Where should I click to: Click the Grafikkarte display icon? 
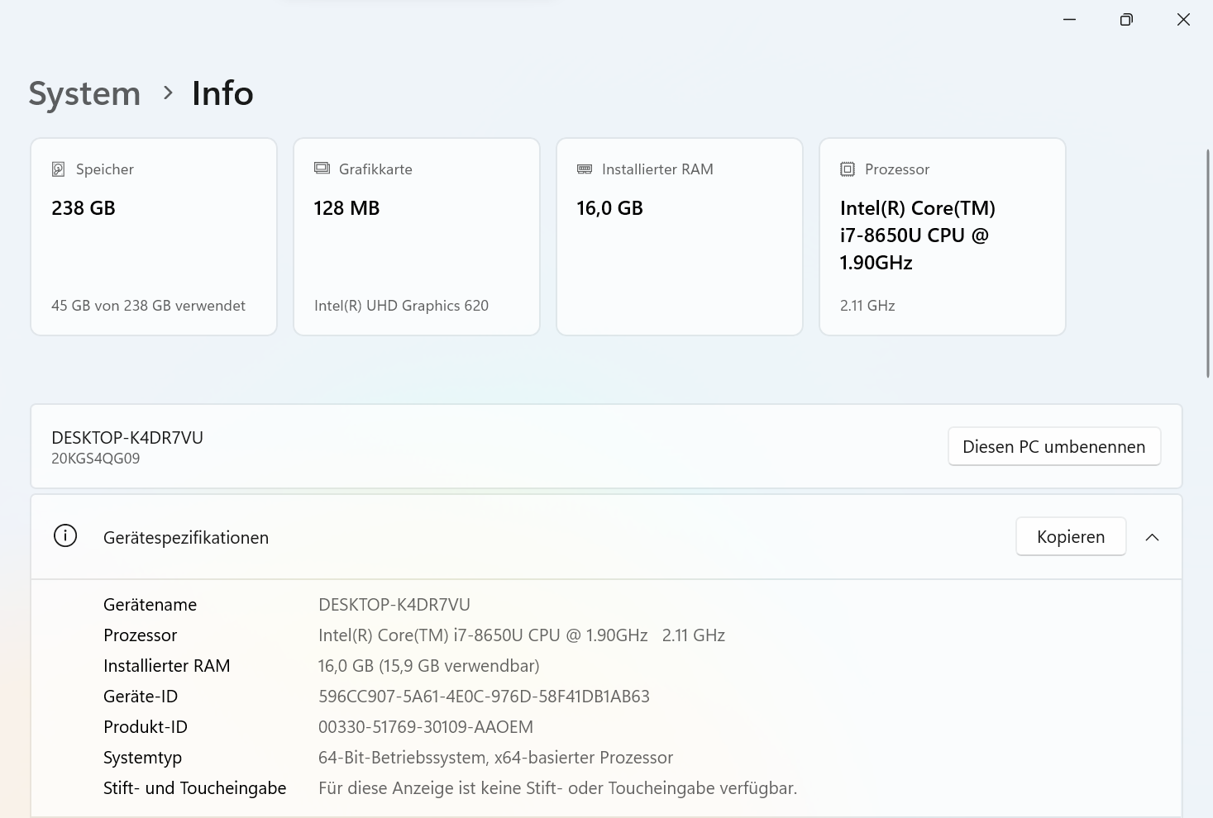pos(322,169)
